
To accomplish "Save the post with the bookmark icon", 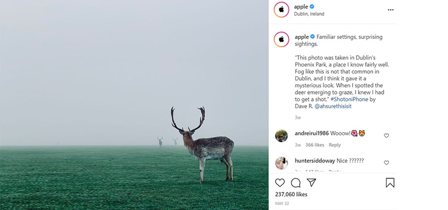I will coord(390,182).
